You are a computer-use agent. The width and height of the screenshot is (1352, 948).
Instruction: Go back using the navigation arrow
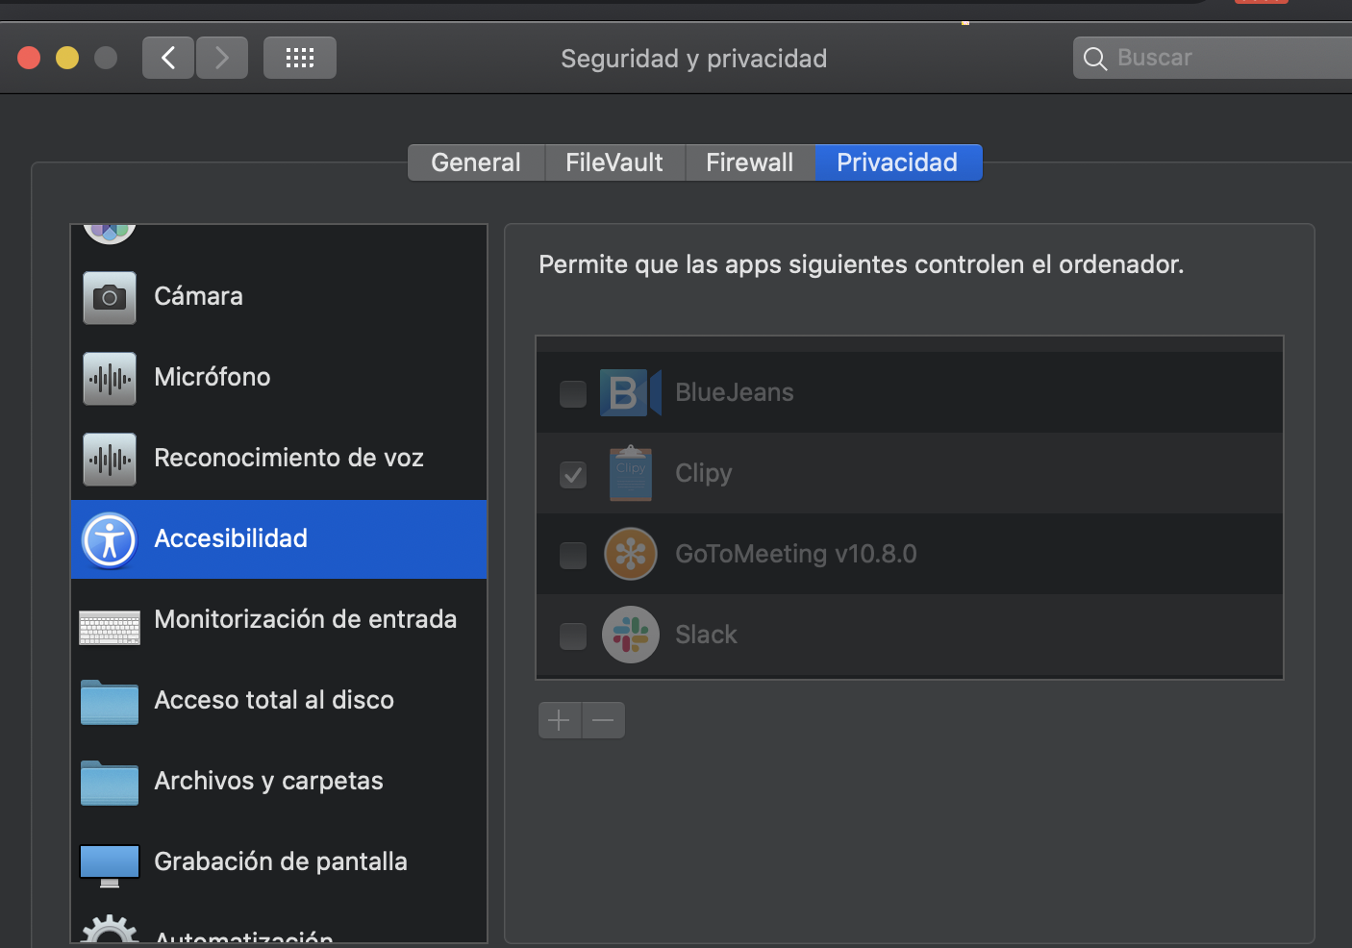tap(167, 58)
